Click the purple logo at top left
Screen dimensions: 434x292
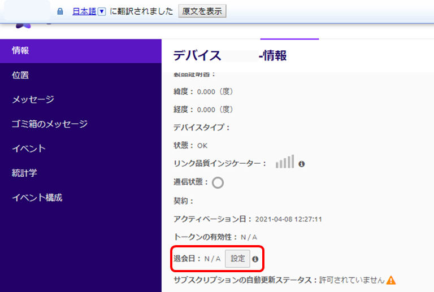23,25
